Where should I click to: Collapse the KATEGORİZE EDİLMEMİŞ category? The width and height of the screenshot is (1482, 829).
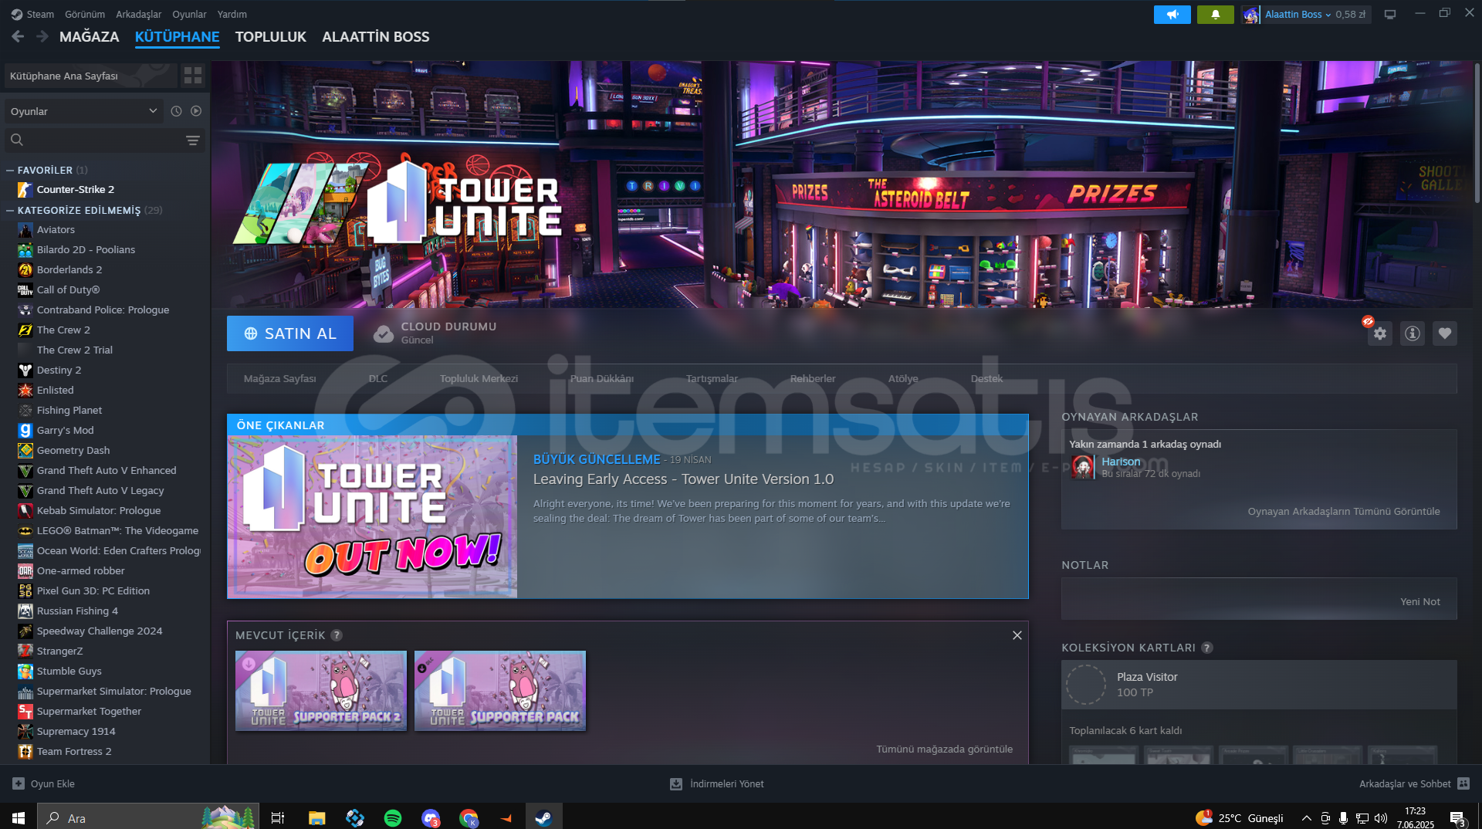[x=10, y=211]
